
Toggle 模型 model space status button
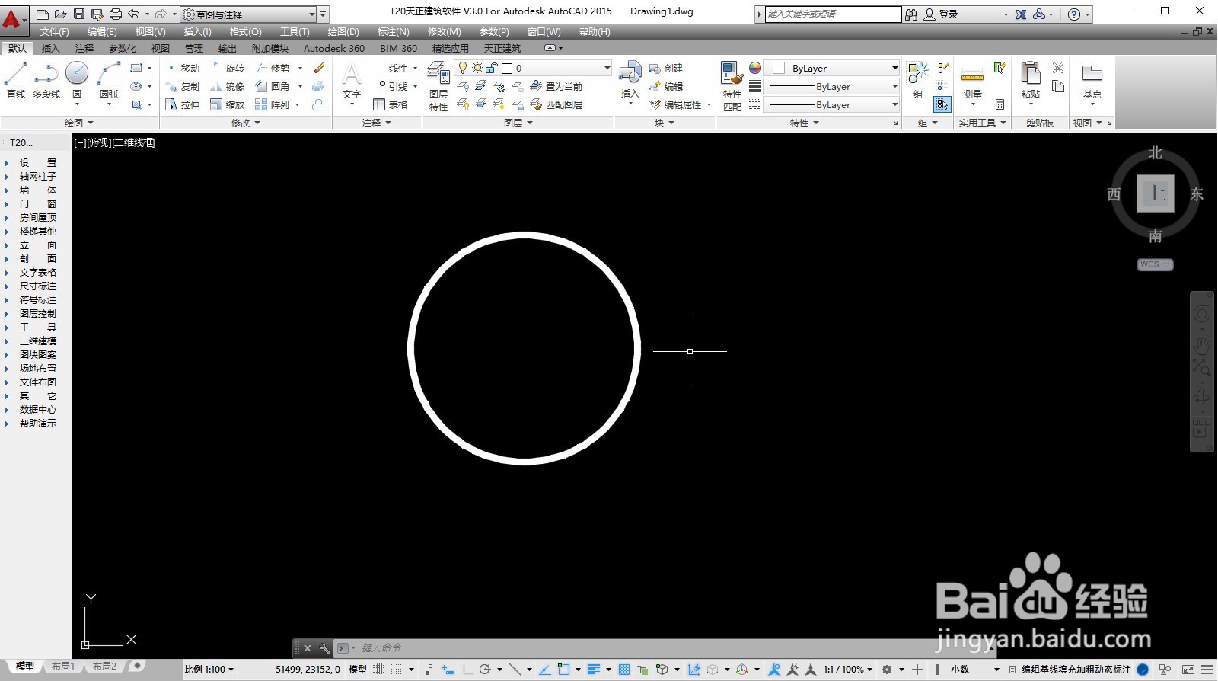pyautogui.click(x=358, y=669)
